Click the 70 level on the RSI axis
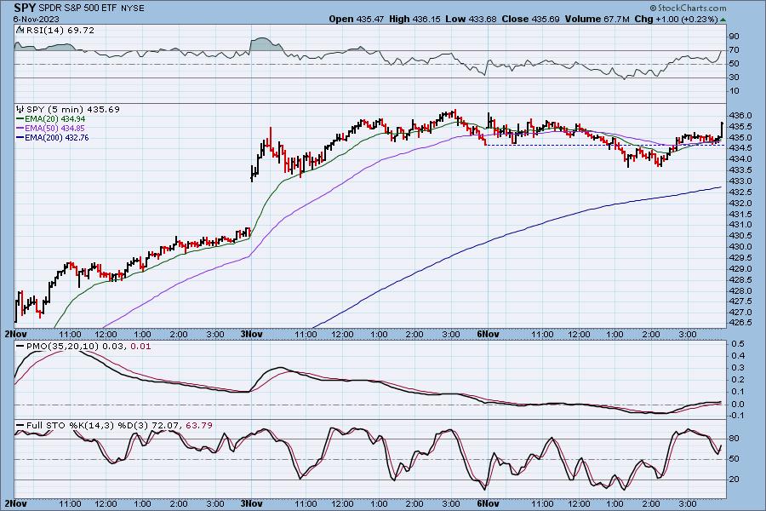This screenshot has height=511, width=766. [734, 50]
